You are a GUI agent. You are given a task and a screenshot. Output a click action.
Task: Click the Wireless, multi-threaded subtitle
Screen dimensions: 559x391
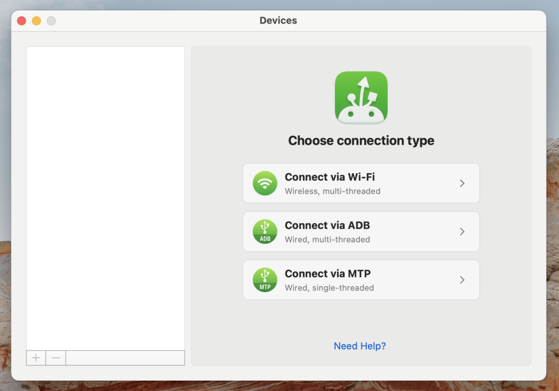click(332, 192)
